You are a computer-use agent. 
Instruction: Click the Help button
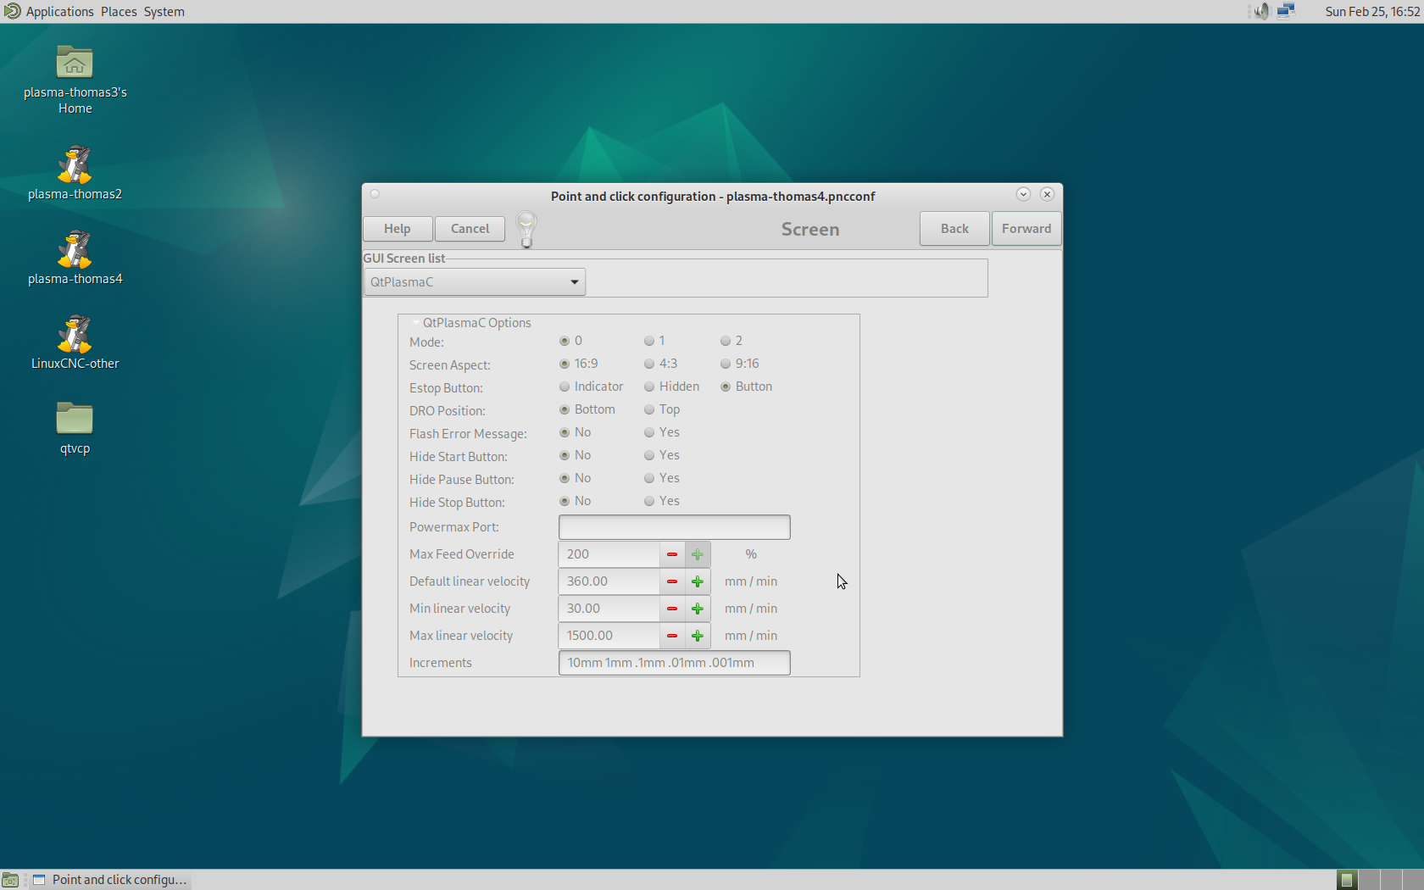coord(398,229)
